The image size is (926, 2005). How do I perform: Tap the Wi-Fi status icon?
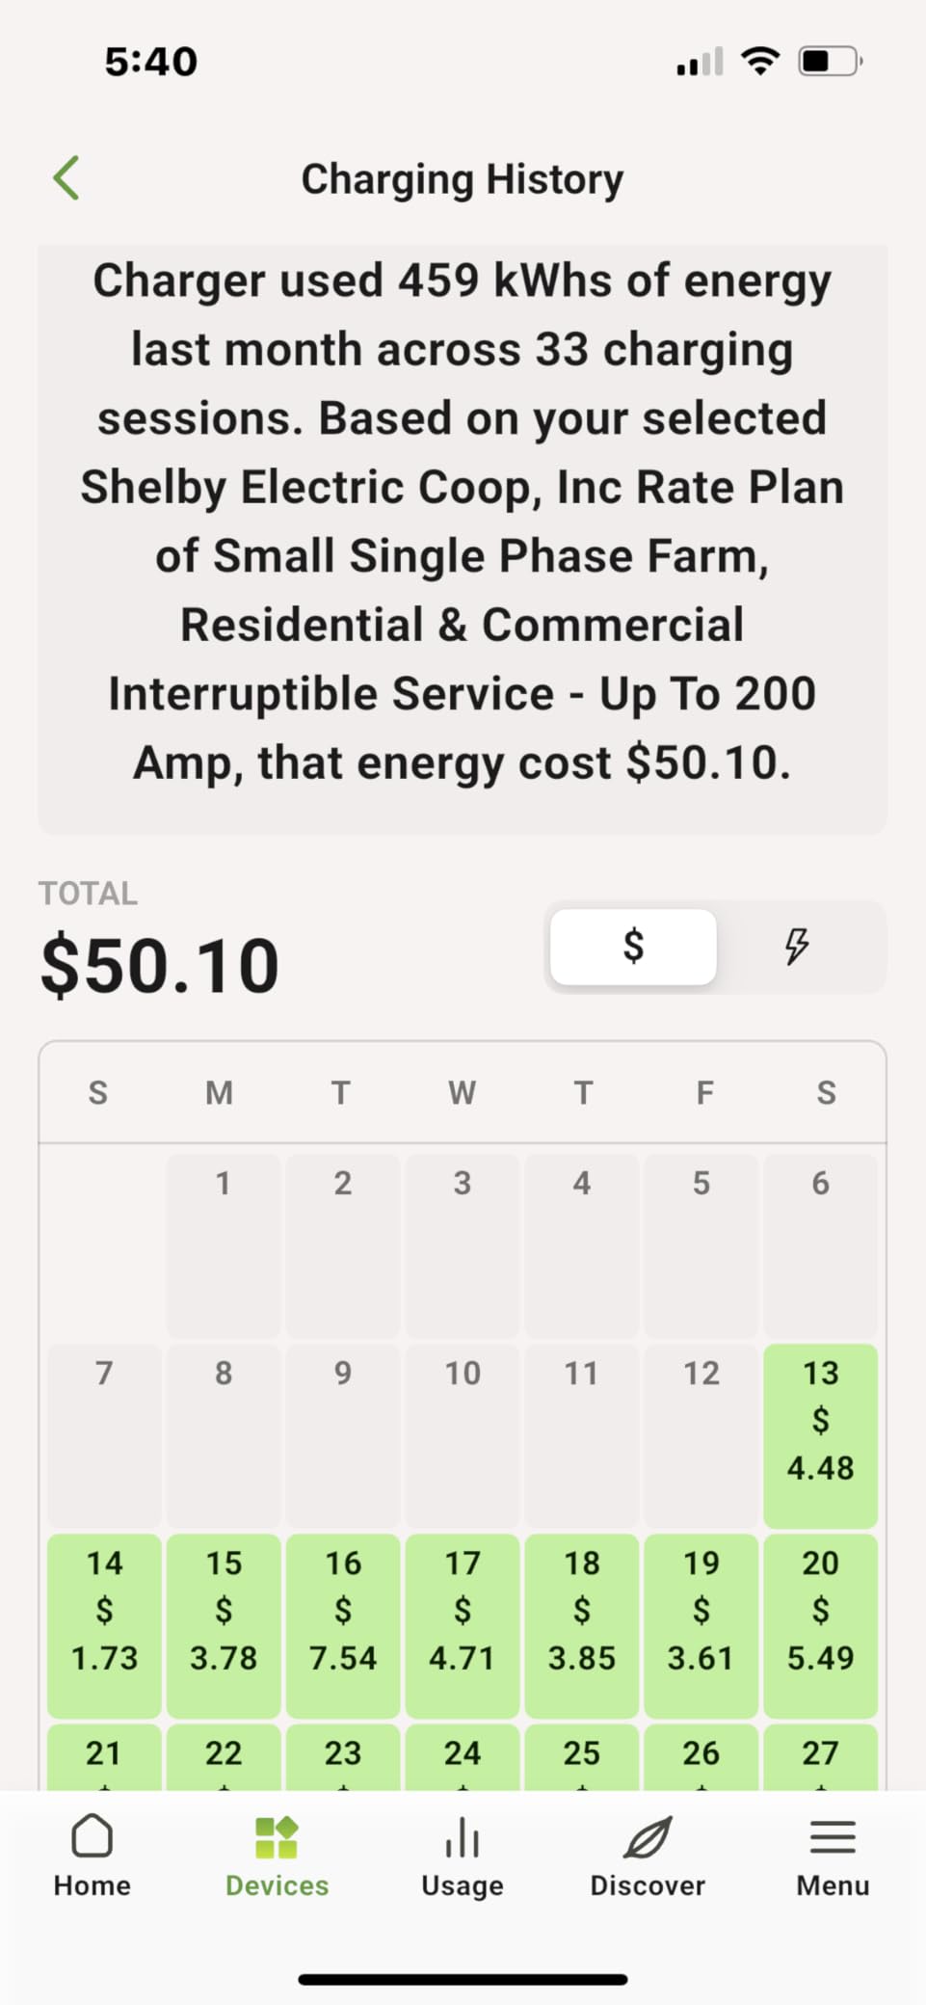tap(760, 61)
